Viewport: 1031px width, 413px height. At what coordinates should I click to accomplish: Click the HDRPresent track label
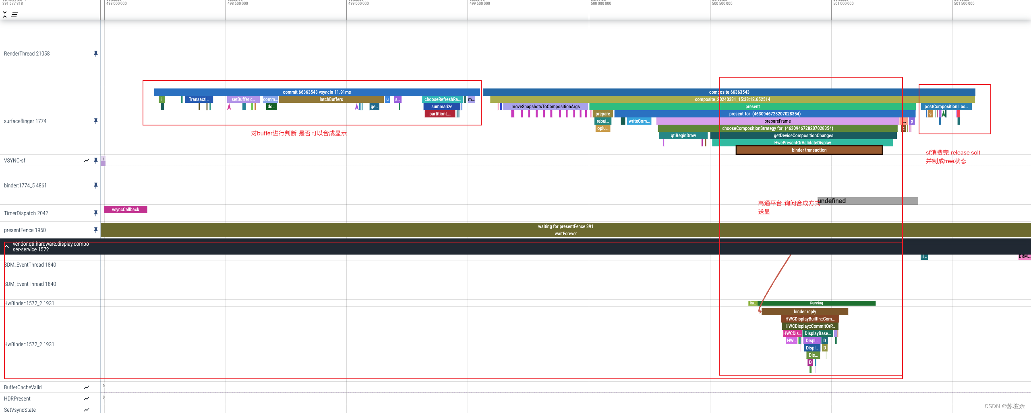click(x=17, y=399)
